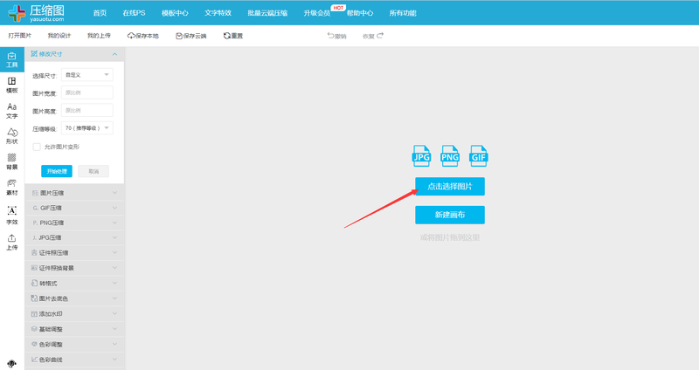The width and height of the screenshot is (699, 370).
Task: Click the GIF file format icon
Action: pos(478,156)
